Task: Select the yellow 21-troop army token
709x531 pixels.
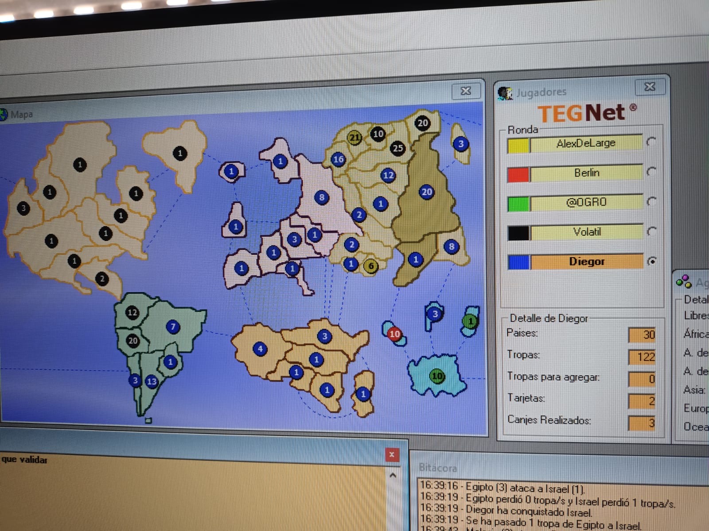Action: [354, 138]
